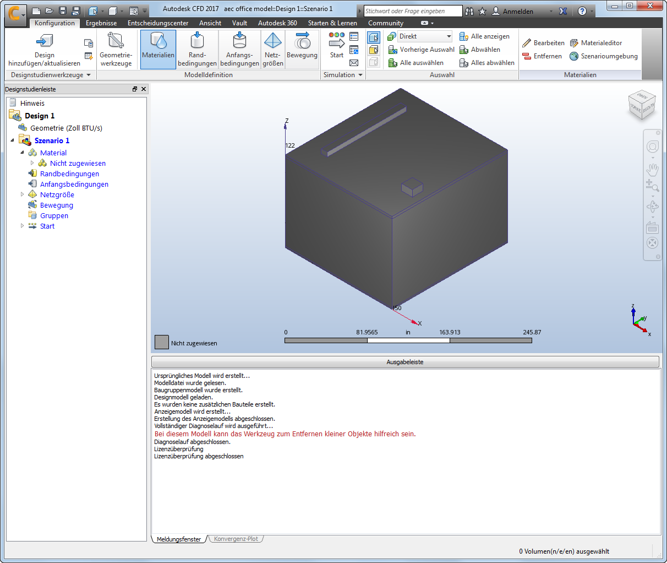Select Gruppen in design study tree
This screenshot has height=563, width=667.
coord(54,215)
